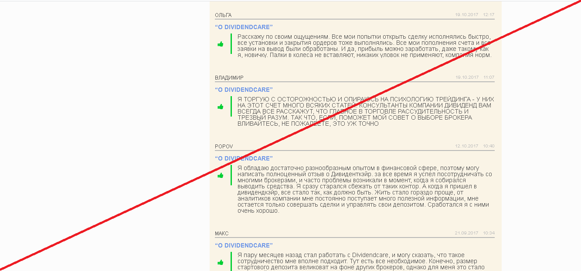Click the 11:07 timestamp
Screen dimensions: 581x271
pyautogui.click(x=489, y=77)
